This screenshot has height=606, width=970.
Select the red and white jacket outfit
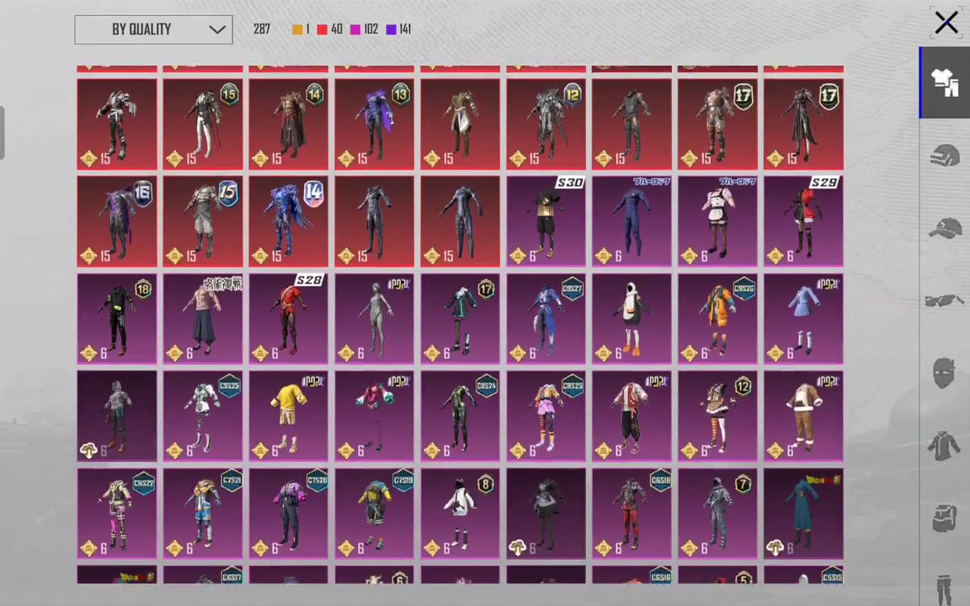pyautogui.click(x=632, y=416)
